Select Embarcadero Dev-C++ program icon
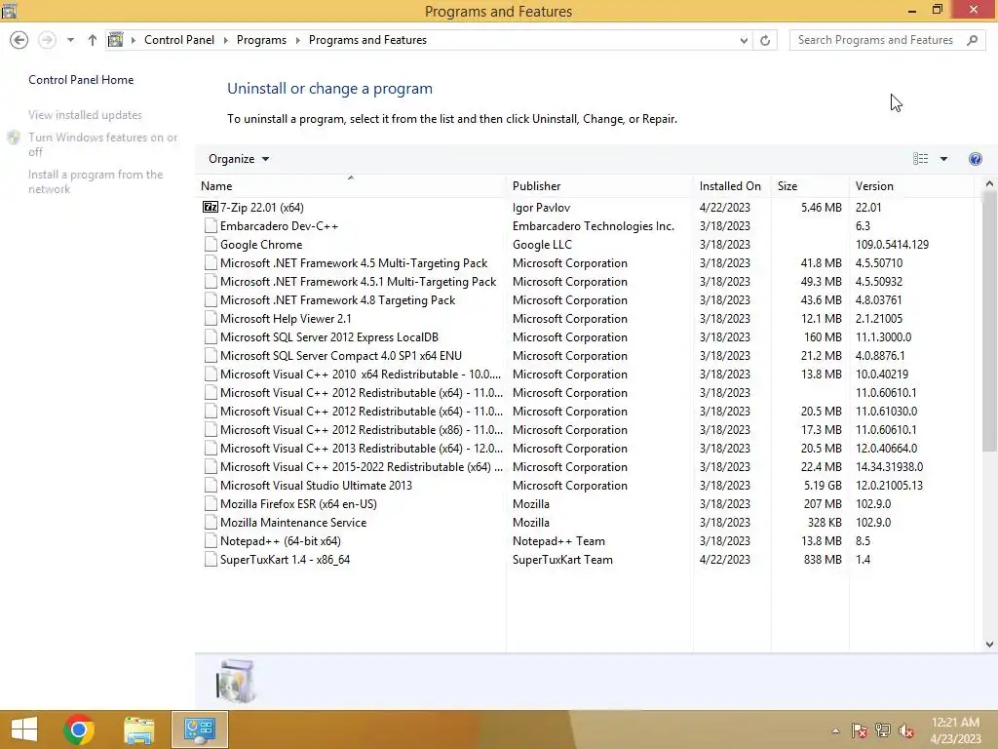 [x=211, y=226]
